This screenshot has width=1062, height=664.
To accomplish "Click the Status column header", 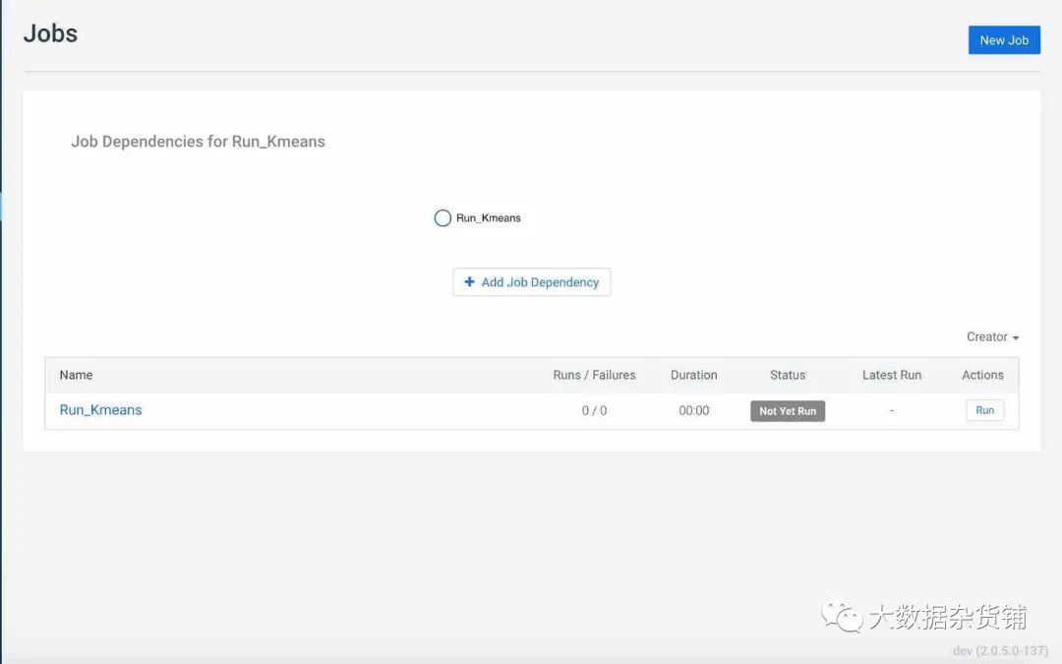I will (788, 375).
